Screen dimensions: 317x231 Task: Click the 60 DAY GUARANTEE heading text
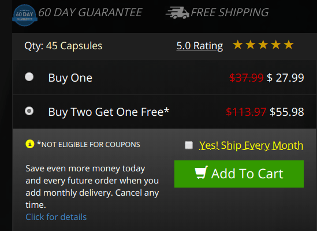90,12
